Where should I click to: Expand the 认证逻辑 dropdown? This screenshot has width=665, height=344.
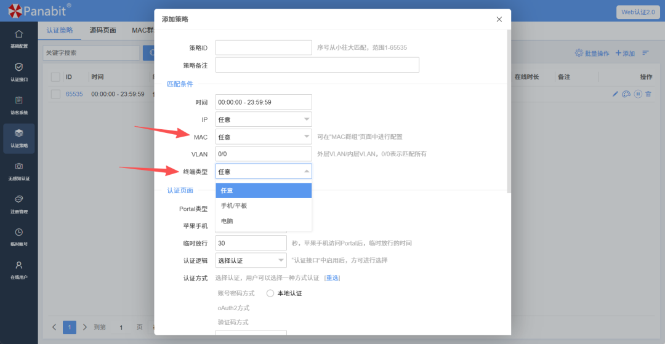pyautogui.click(x=251, y=260)
